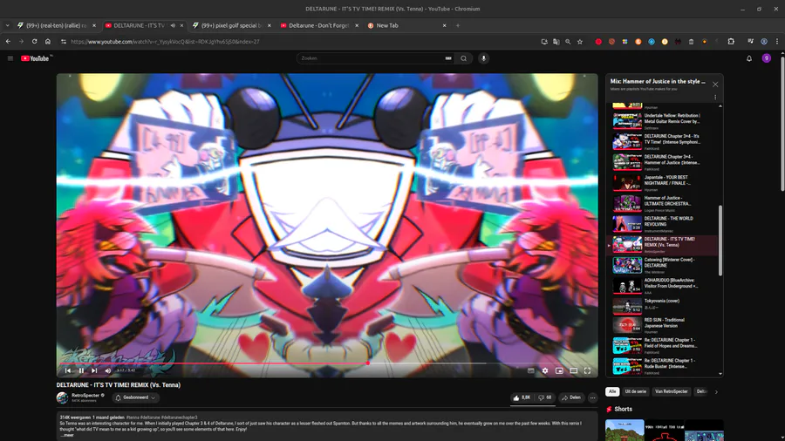Image resolution: width=785 pixels, height=441 pixels.
Task: Start voice search with the microphone
Action: (483, 58)
